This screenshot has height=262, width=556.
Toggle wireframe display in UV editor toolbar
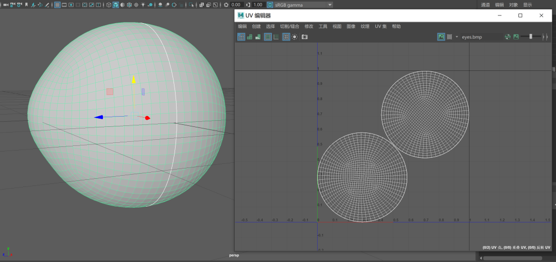pyautogui.click(x=241, y=37)
